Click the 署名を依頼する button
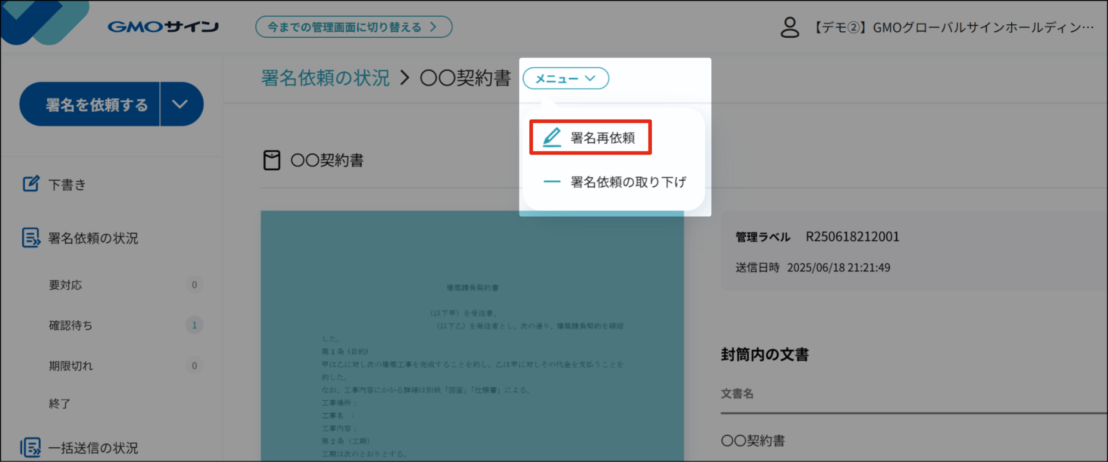Image resolution: width=1108 pixels, height=462 pixels. [x=96, y=104]
